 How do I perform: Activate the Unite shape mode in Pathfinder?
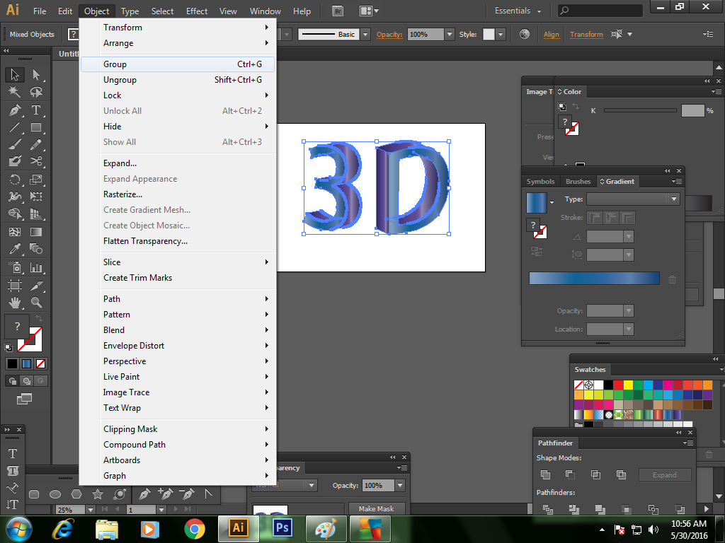point(545,474)
